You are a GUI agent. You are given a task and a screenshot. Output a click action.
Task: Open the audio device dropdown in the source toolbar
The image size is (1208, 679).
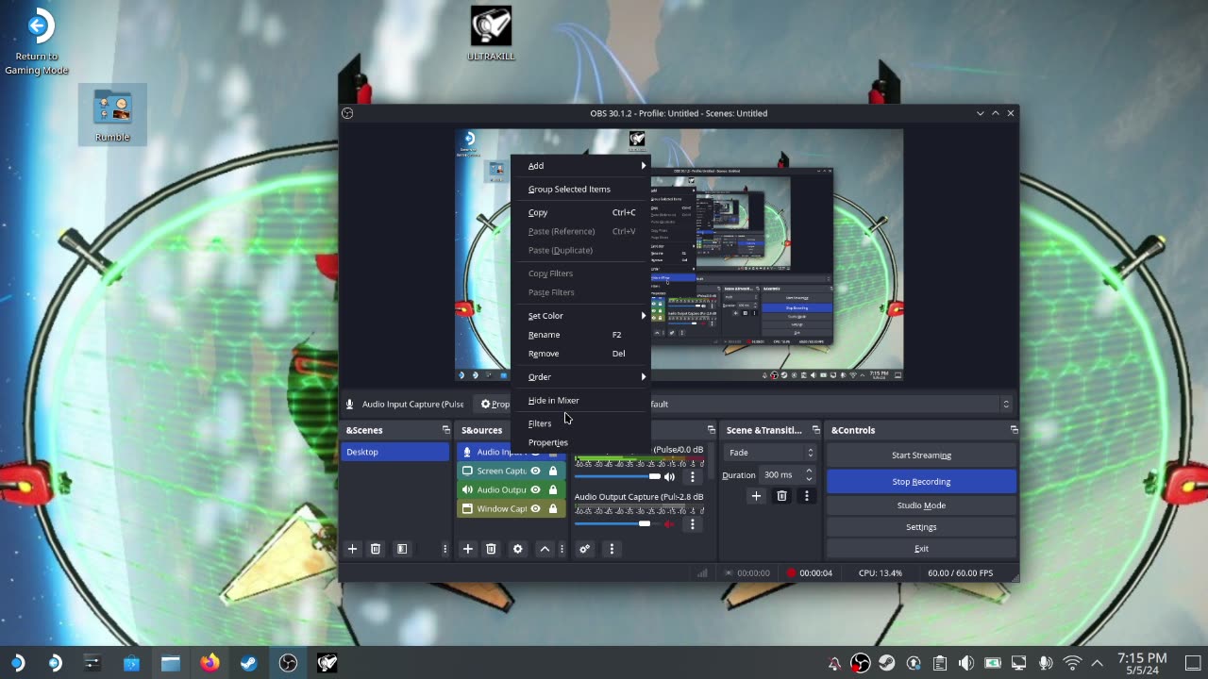830,404
